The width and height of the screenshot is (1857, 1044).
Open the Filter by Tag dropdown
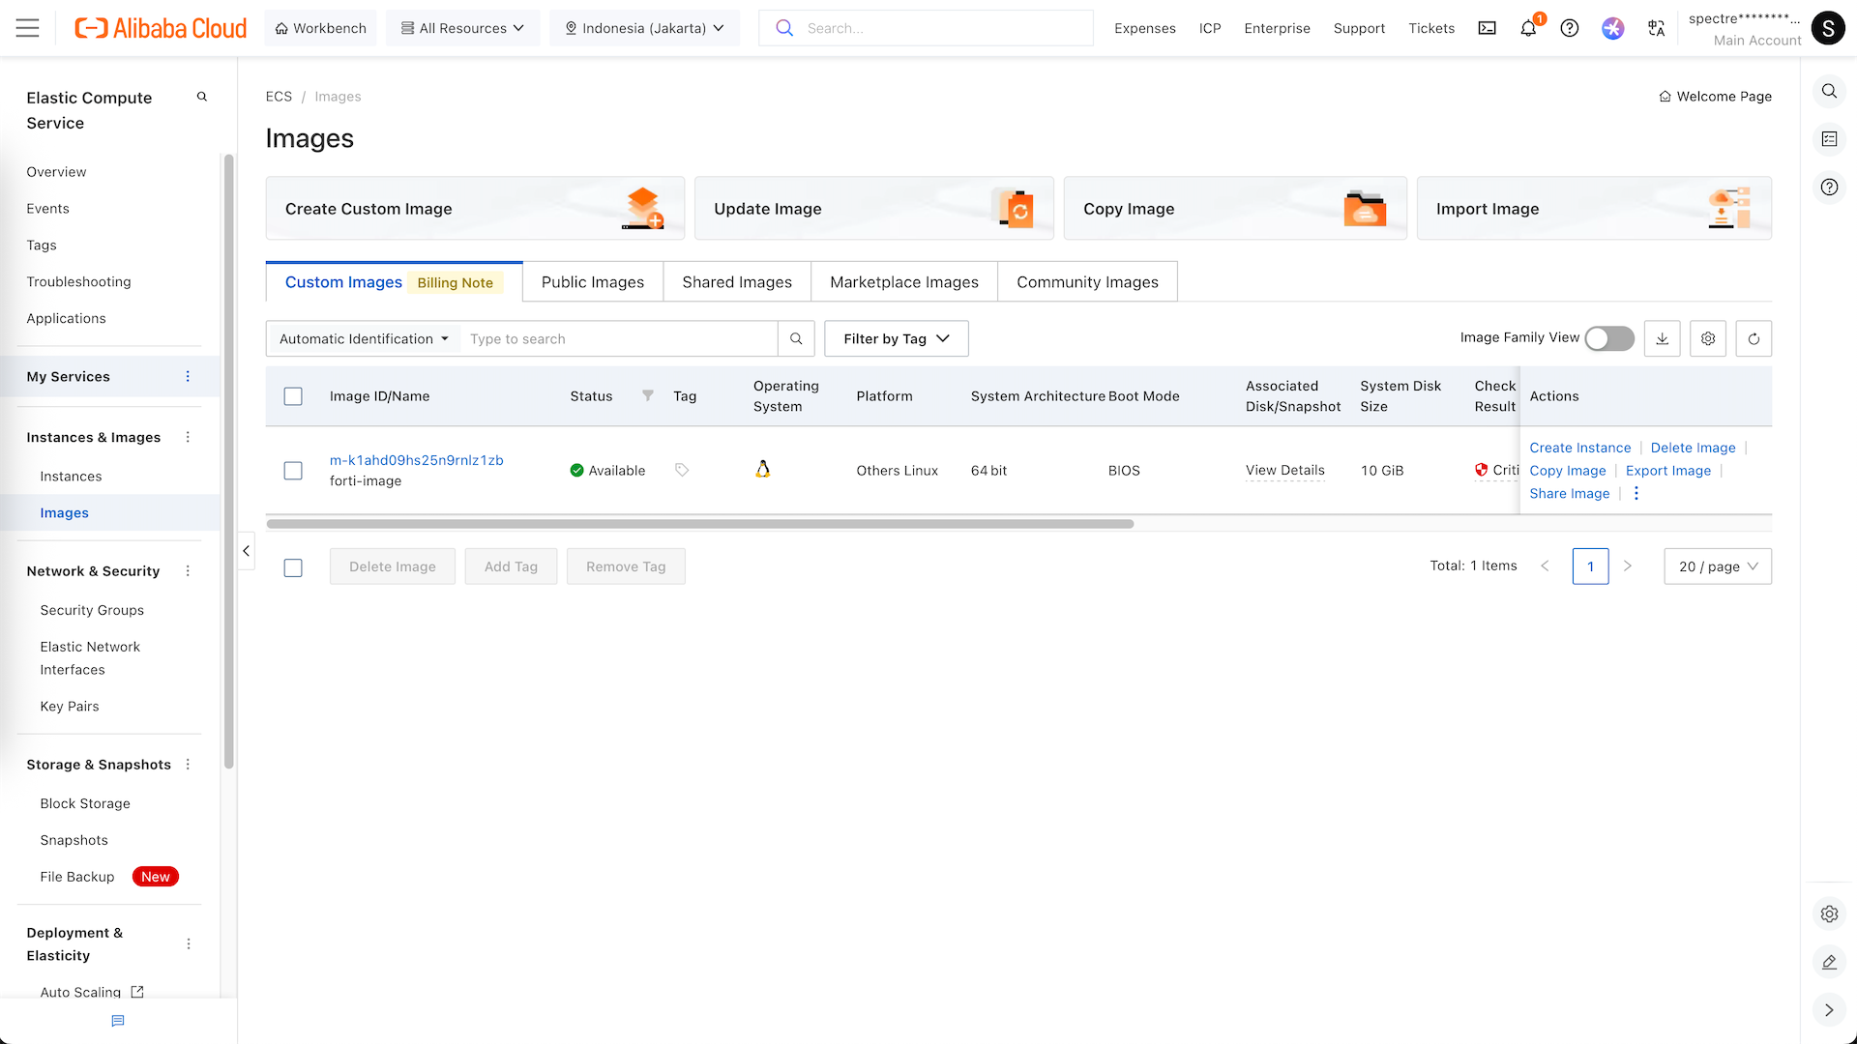[896, 338]
